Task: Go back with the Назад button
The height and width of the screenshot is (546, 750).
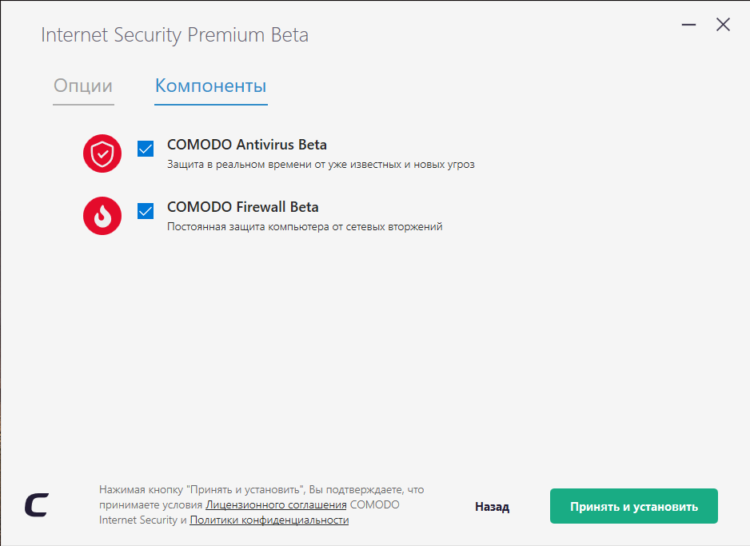Action: point(492,507)
